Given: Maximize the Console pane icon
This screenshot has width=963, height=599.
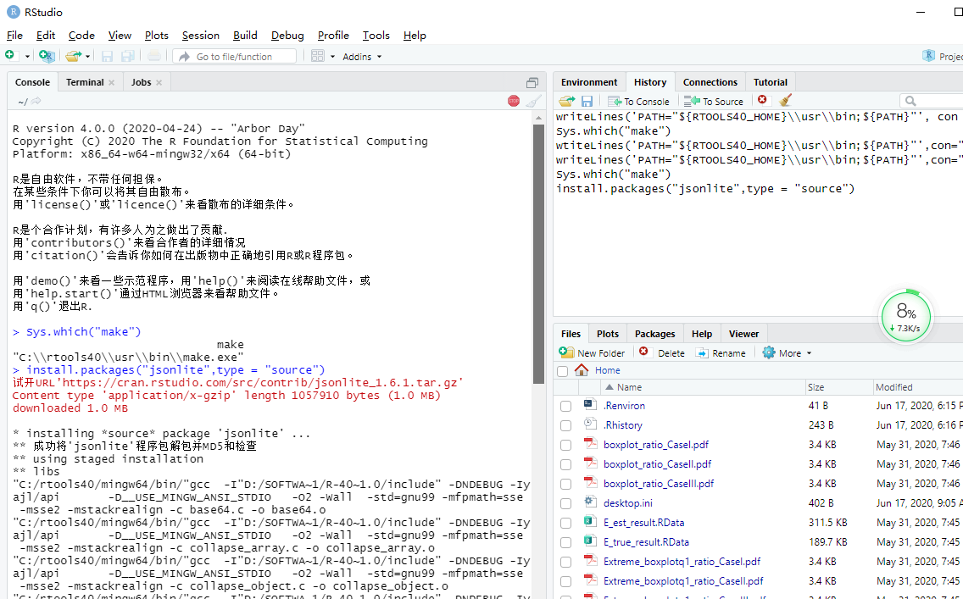Looking at the screenshot, I should pos(532,83).
